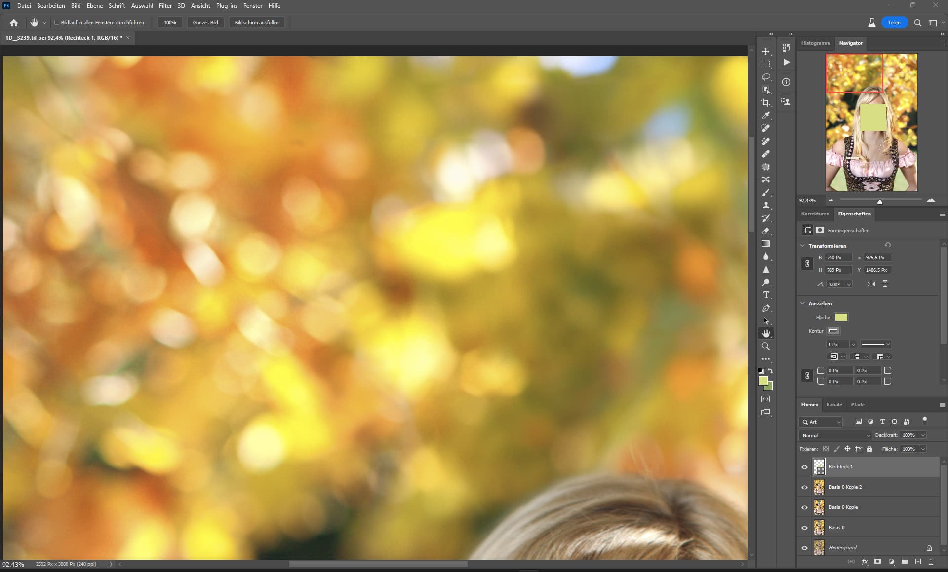Image resolution: width=948 pixels, height=572 pixels.
Task: Hide the Basis 0 layer
Action: [x=804, y=528]
